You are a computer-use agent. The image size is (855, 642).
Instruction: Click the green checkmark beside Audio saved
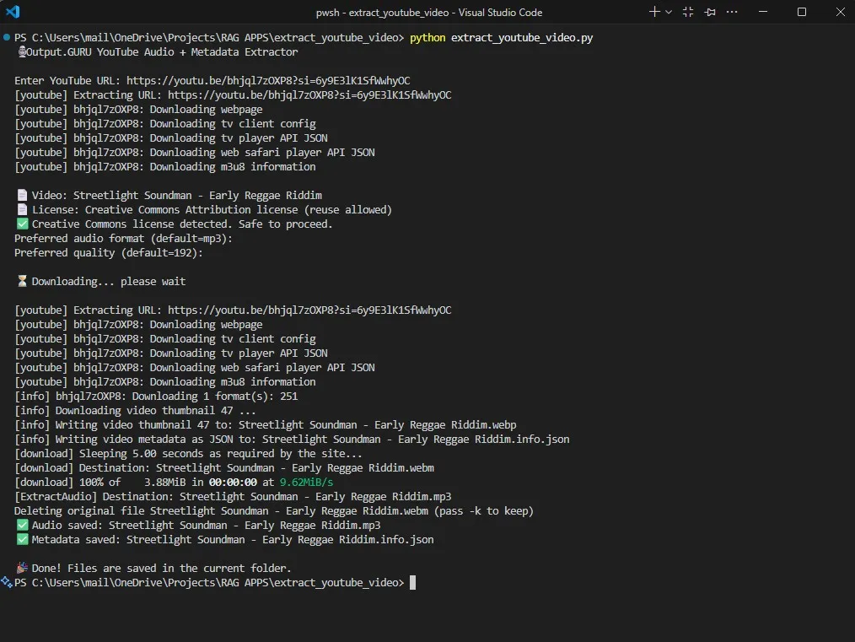click(x=22, y=526)
